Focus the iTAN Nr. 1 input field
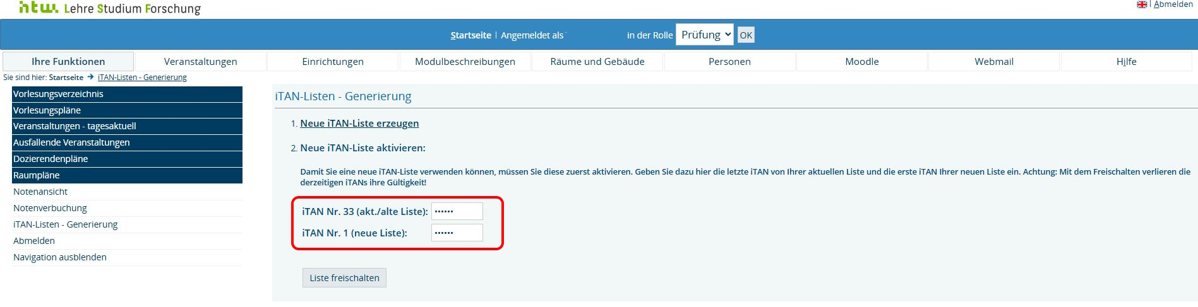 click(x=457, y=233)
